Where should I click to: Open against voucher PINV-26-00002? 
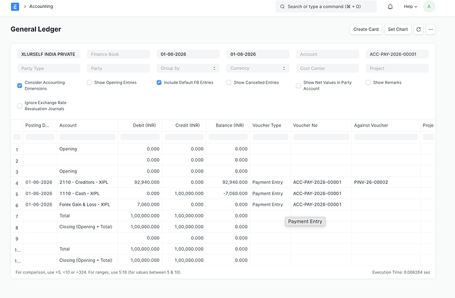point(371,182)
